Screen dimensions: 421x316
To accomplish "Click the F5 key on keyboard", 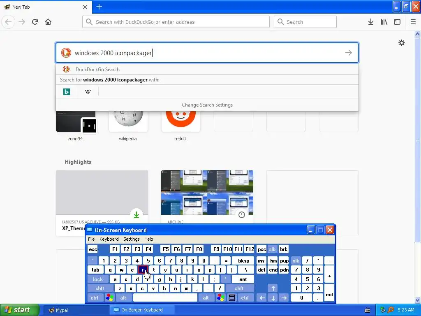I will pos(166,249).
